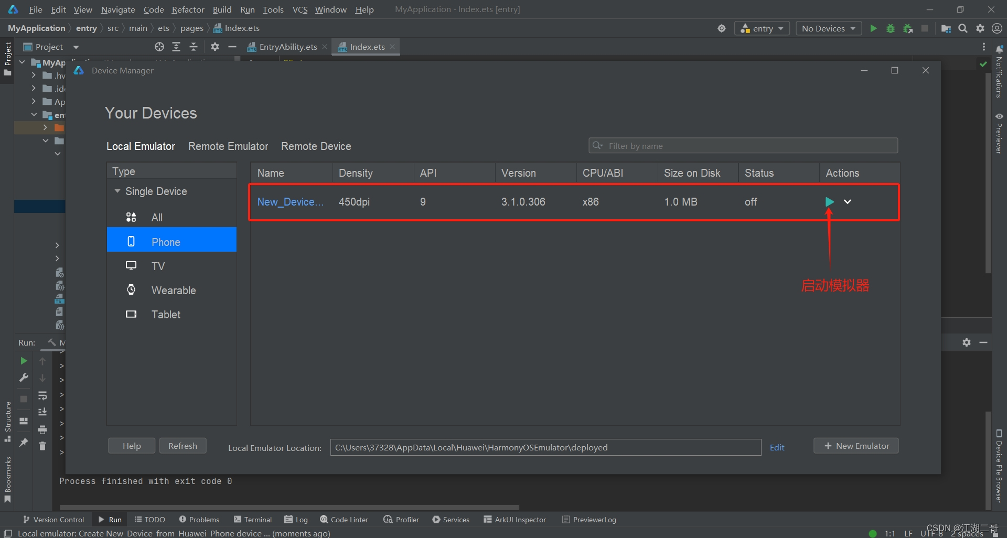Click soft-wrap icon in Run panel

(x=42, y=396)
